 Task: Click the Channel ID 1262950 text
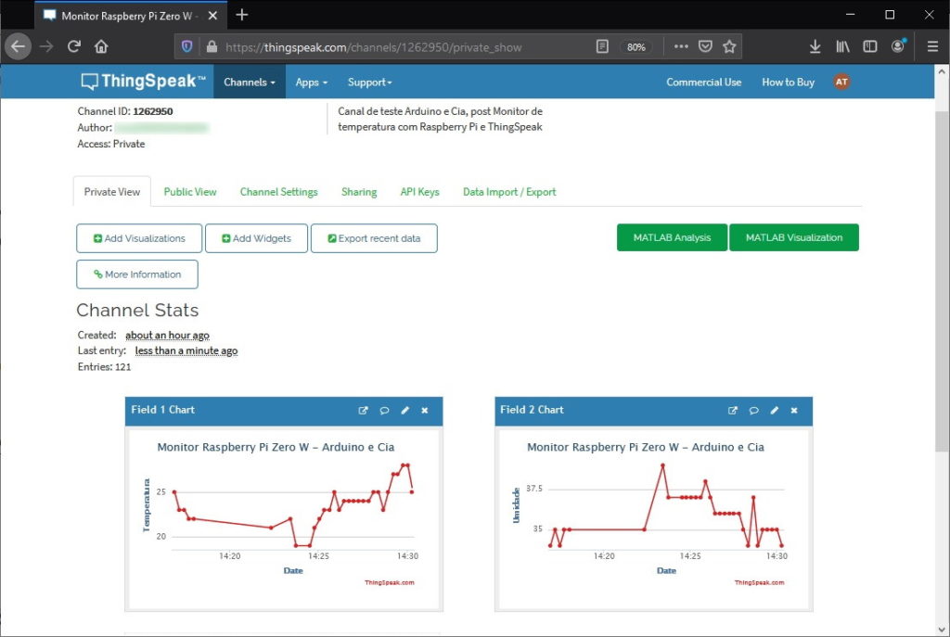(125, 111)
